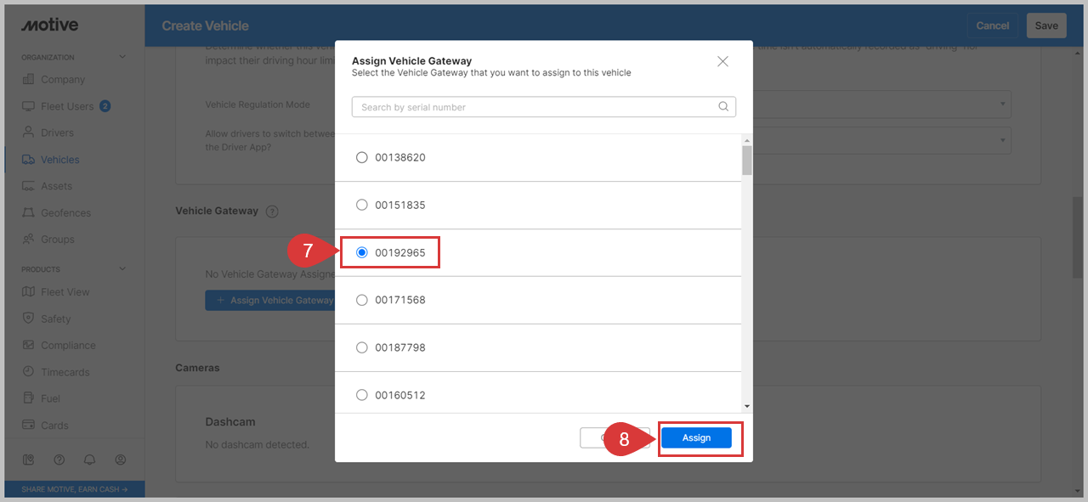Click the notifications bell icon

click(x=90, y=460)
